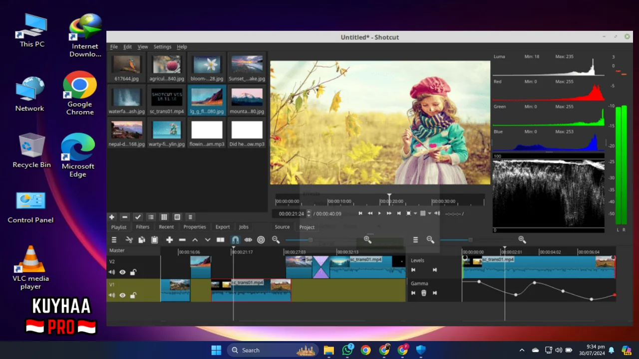The image size is (639, 359).
Task: Click the playlist Remove (minus) button
Action: (125, 217)
